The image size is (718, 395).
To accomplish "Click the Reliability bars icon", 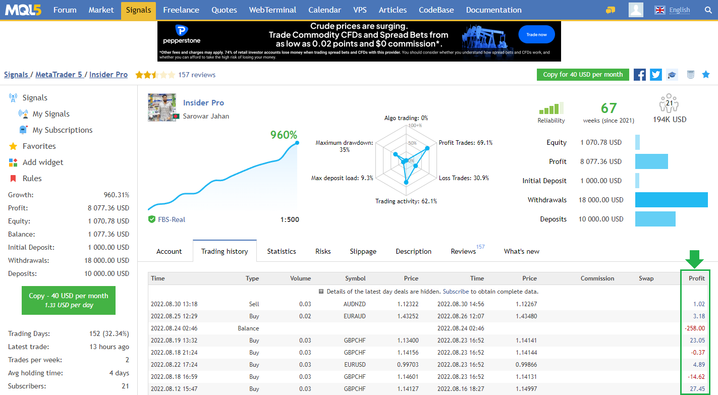I will tap(551, 108).
